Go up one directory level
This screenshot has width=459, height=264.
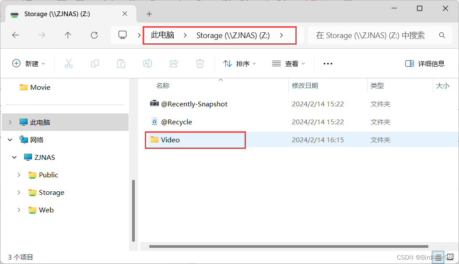pyautogui.click(x=68, y=35)
